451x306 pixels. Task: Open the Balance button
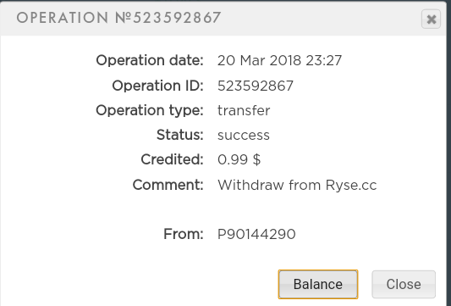(x=318, y=285)
